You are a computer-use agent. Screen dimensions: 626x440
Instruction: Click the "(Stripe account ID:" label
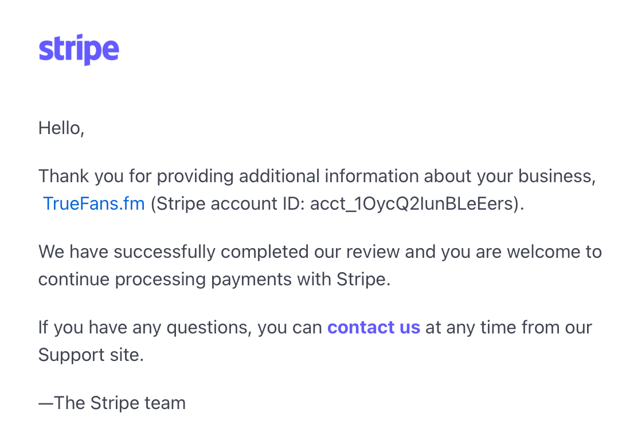tap(228, 203)
